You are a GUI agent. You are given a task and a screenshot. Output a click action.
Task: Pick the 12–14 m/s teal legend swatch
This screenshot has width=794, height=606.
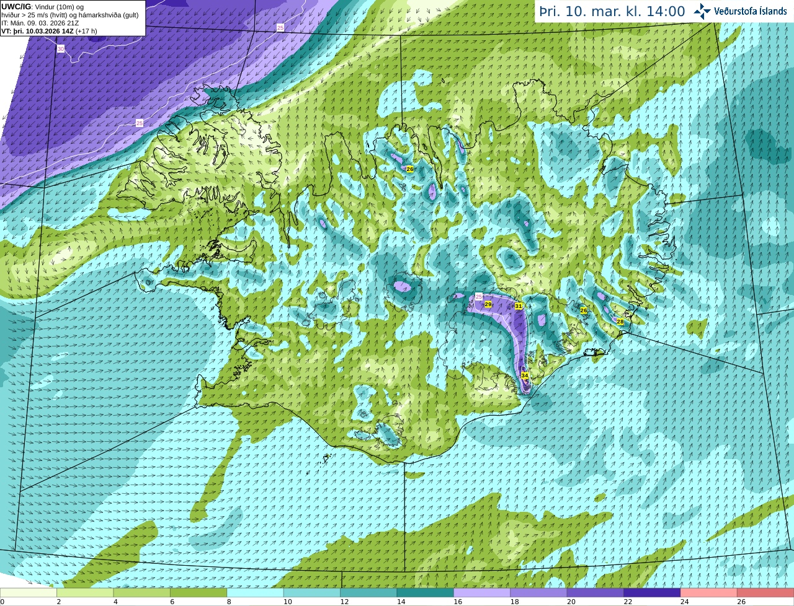(x=368, y=592)
